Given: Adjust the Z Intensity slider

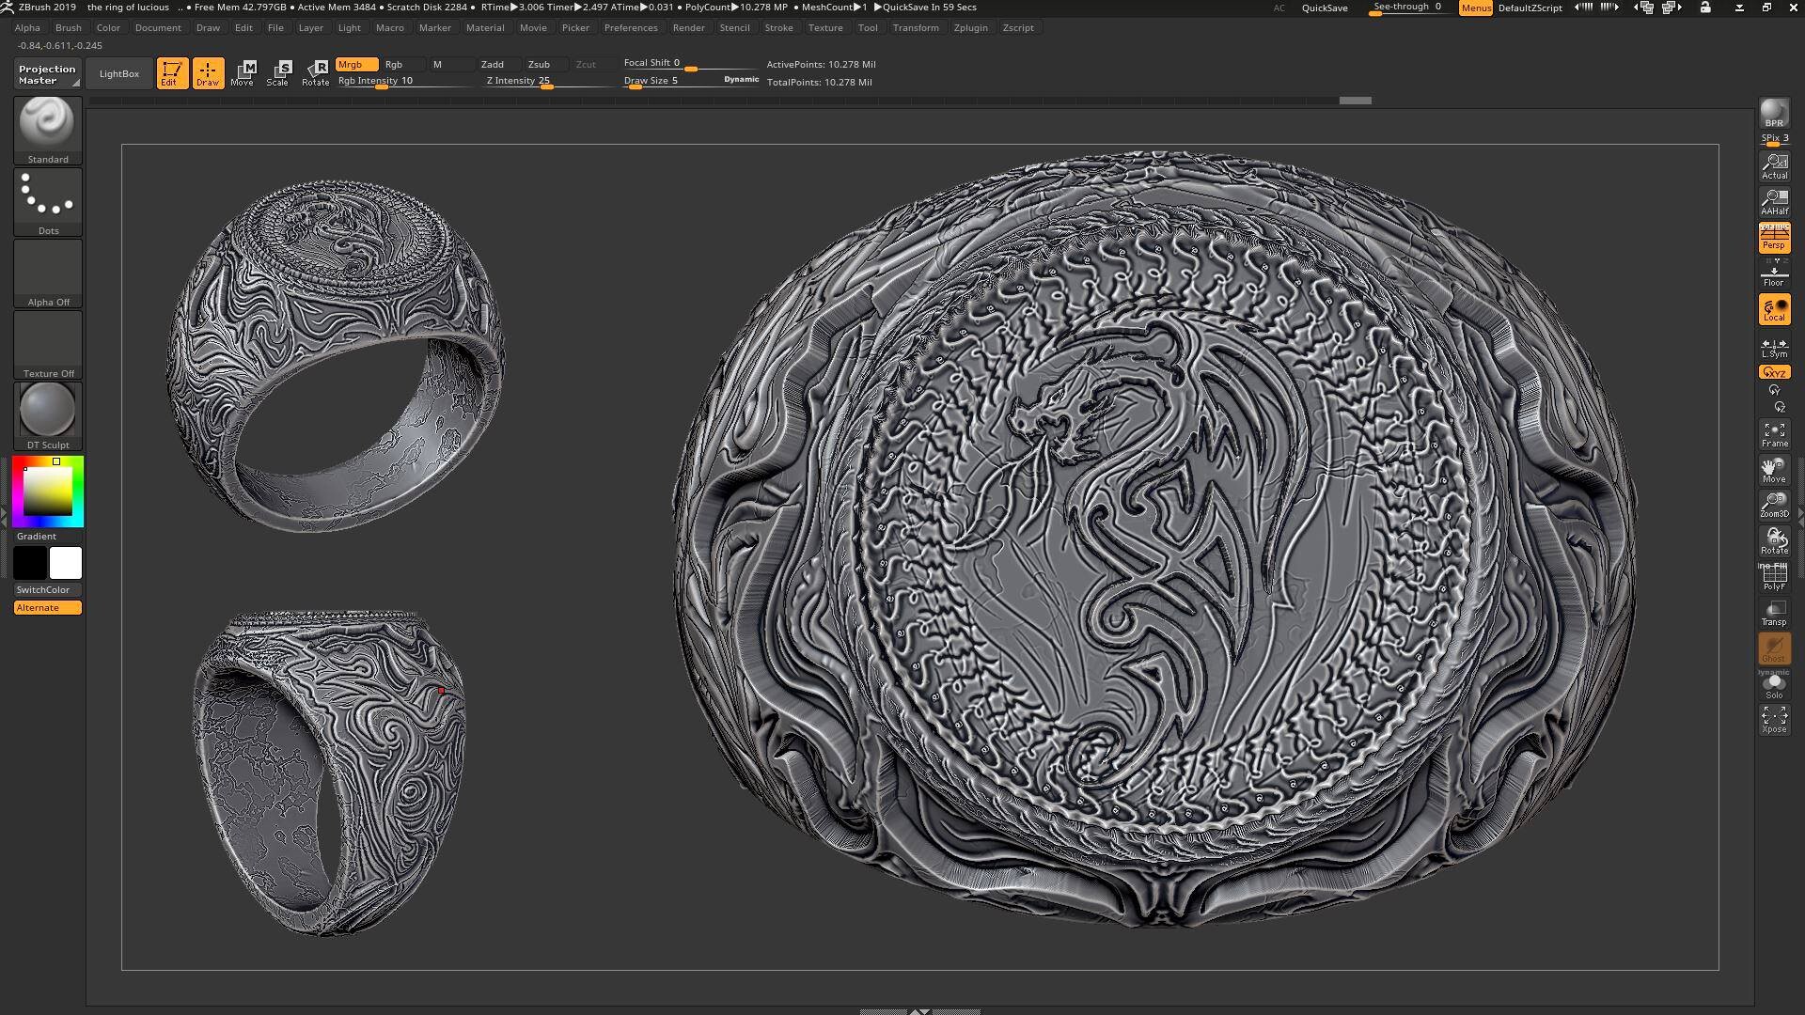Looking at the screenshot, I should (548, 81).
